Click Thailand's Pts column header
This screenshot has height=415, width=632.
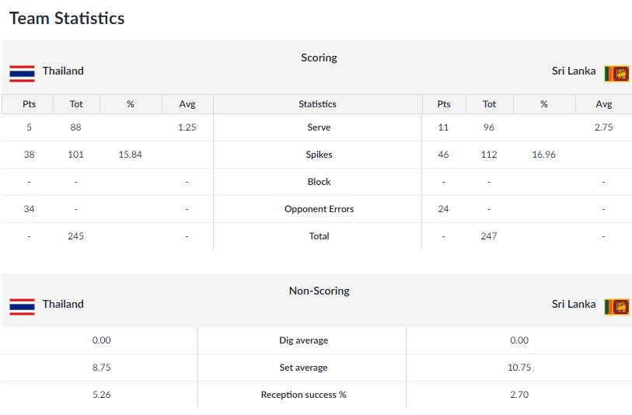tap(29, 104)
